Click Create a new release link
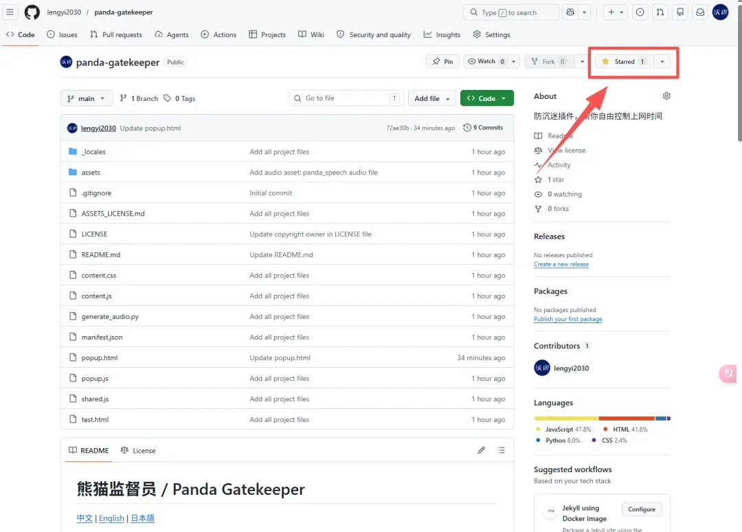Screen dimensions: 742x532 click(x=561, y=265)
